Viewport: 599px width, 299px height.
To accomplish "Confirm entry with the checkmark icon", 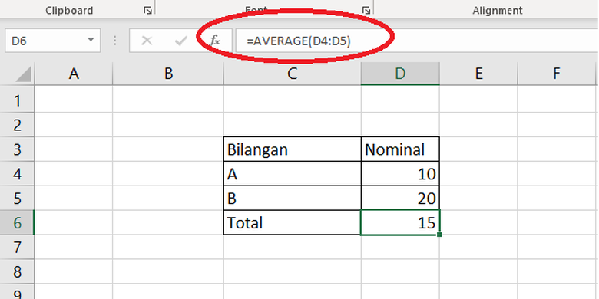I will click(x=180, y=41).
